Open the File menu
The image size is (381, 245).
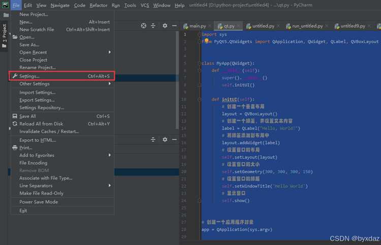click(16, 5)
